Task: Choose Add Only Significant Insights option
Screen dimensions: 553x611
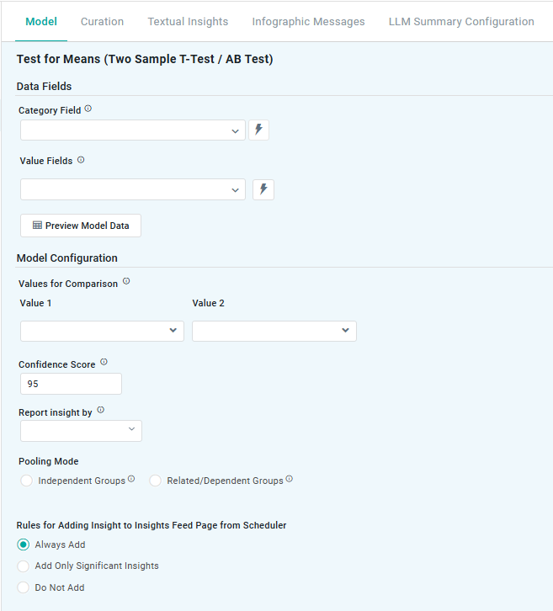Action: pyautogui.click(x=24, y=566)
